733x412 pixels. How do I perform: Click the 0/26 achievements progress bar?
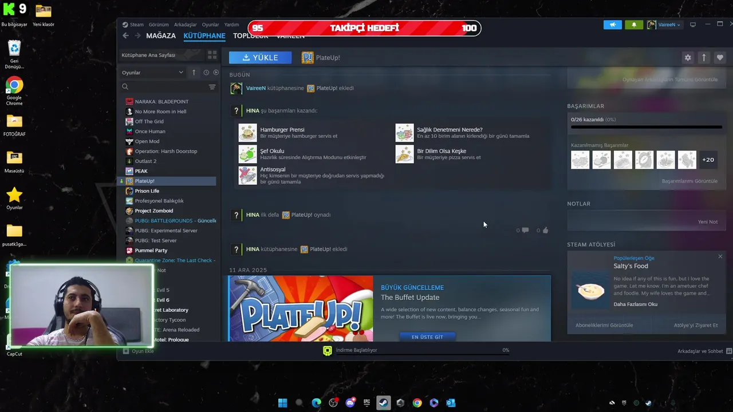646,127
